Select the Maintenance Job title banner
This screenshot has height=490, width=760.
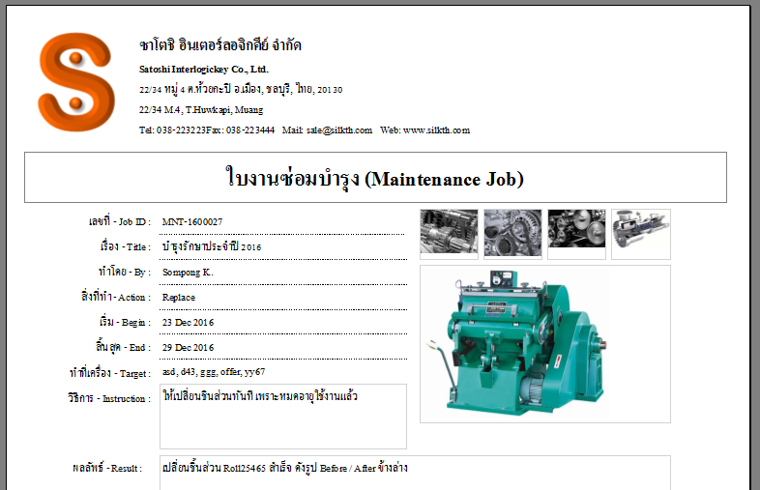tap(375, 178)
